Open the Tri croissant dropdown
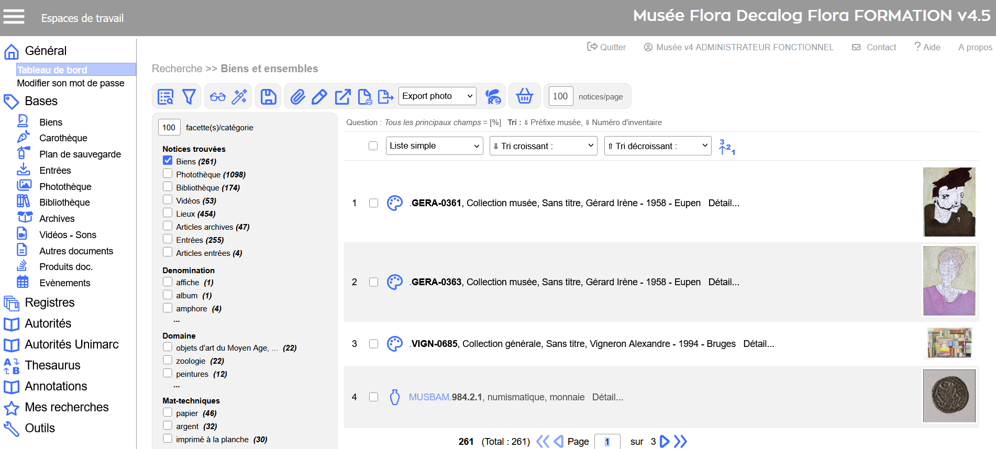Viewport: 996px width, 449px height. pos(544,145)
